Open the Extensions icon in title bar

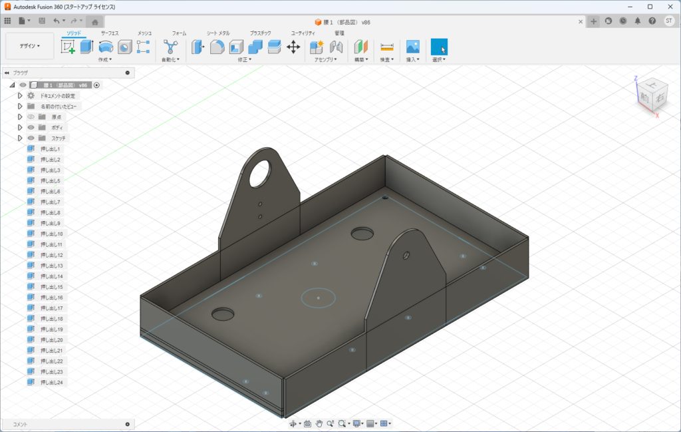608,21
